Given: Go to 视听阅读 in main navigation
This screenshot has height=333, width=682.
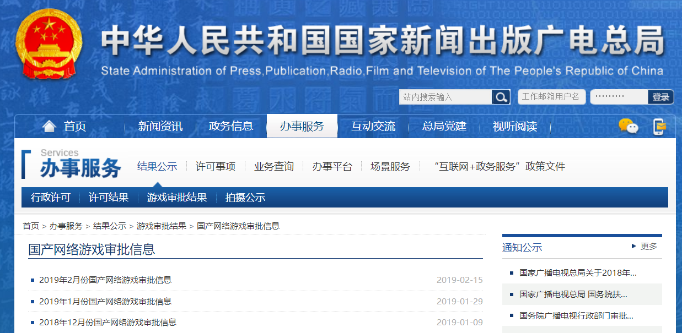Looking at the screenshot, I should [x=514, y=127].
